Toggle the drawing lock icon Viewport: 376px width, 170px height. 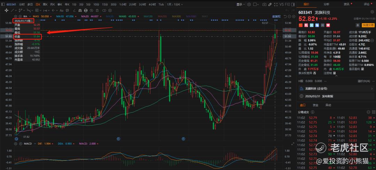86,10
